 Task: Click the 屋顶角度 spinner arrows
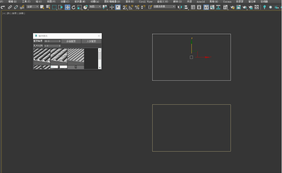coord(59,41)
